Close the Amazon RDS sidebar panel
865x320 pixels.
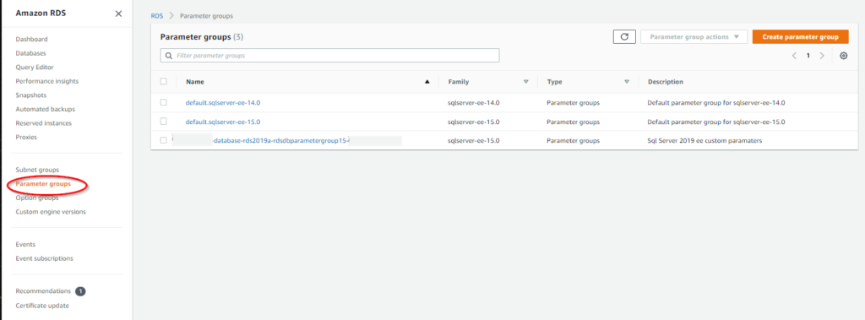click(x=118, y=14)
